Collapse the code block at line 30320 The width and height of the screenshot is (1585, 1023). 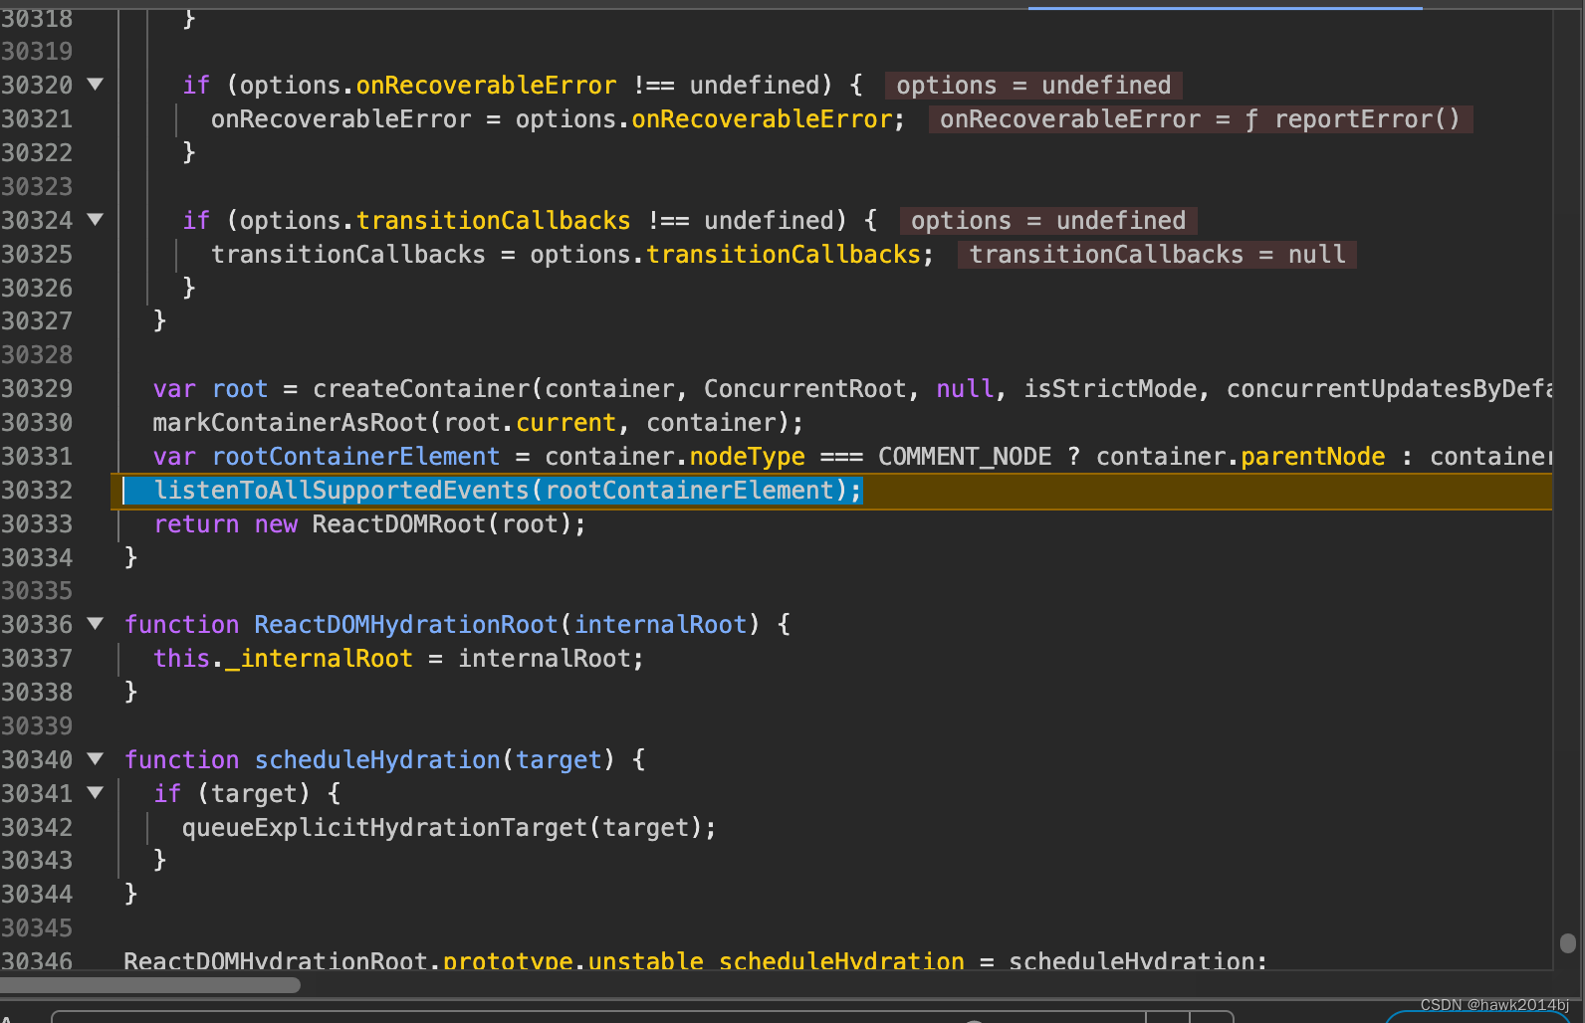(96, 85)
